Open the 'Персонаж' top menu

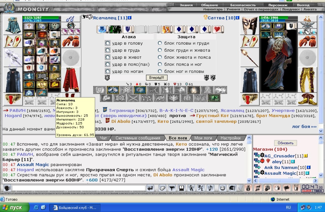tap(278, 5)
